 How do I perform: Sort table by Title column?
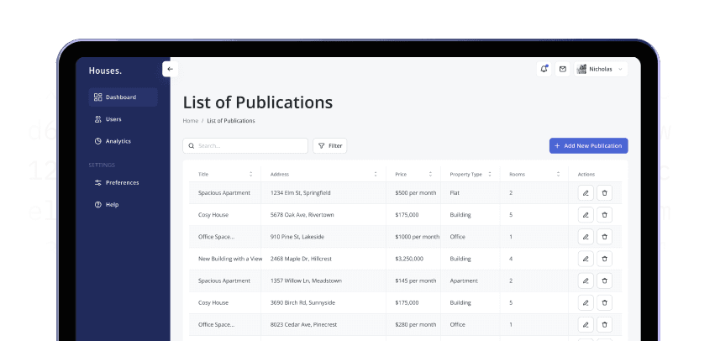[x=251, y=174]
